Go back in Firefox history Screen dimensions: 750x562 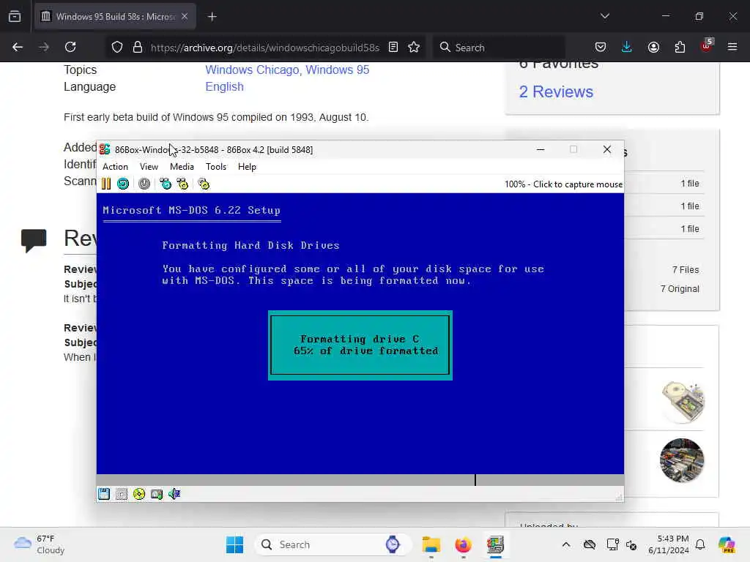tap(18, 48)
